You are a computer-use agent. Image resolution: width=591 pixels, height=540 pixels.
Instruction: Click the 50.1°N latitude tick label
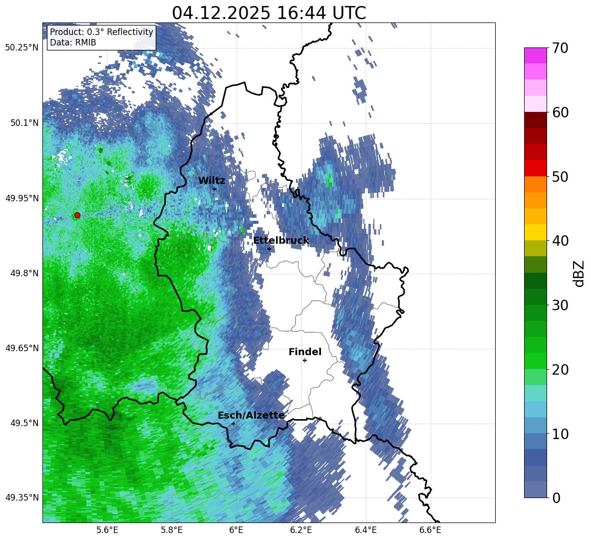point(24,123)
